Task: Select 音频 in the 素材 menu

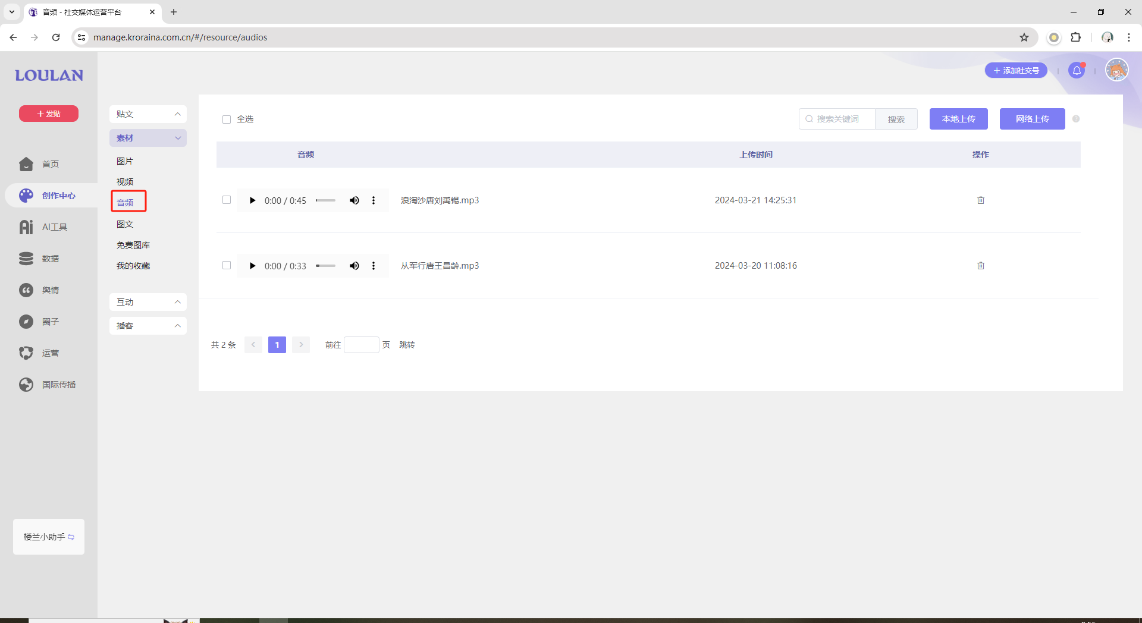Action: 125,203
